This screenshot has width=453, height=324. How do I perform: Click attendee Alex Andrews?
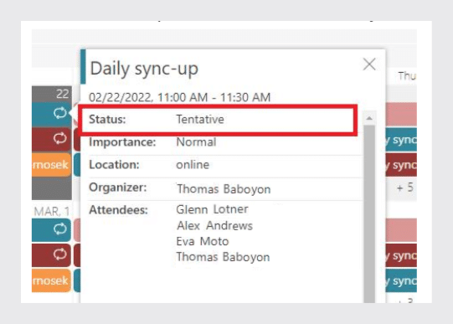pyautogui.click(x=214, y=225)
